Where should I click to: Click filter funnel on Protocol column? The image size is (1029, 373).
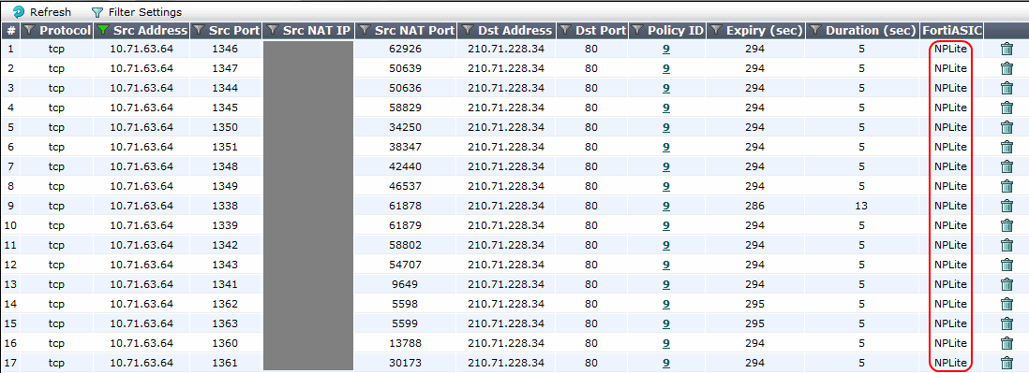click(30, 30)
